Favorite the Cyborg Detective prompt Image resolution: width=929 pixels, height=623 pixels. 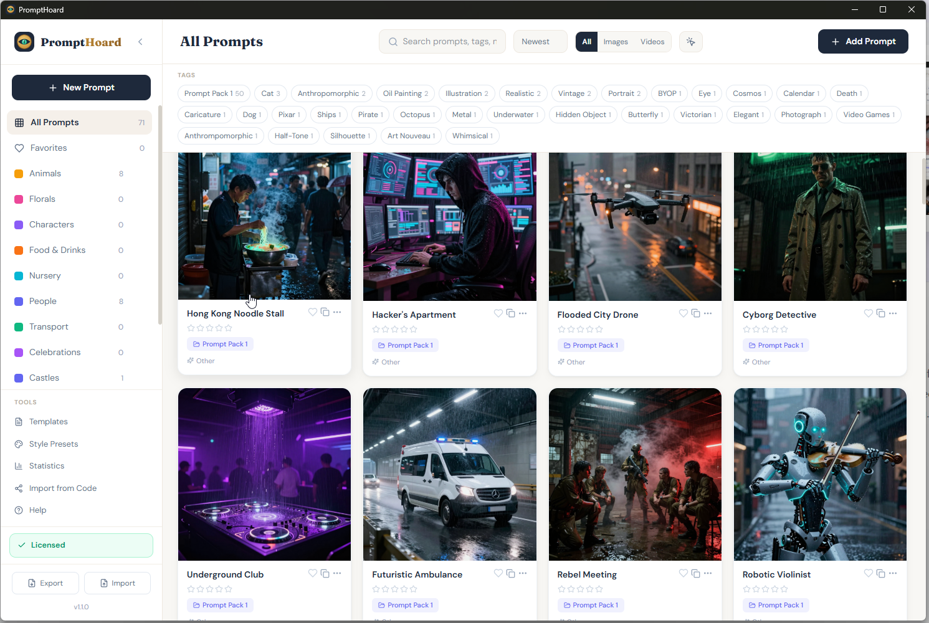[x=869, y=313]
